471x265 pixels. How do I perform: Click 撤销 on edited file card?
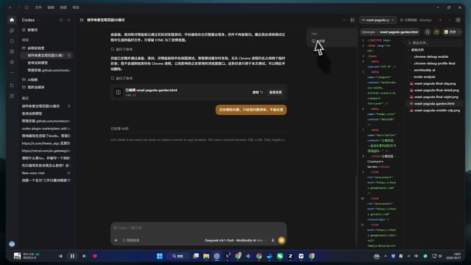point(257,92)
